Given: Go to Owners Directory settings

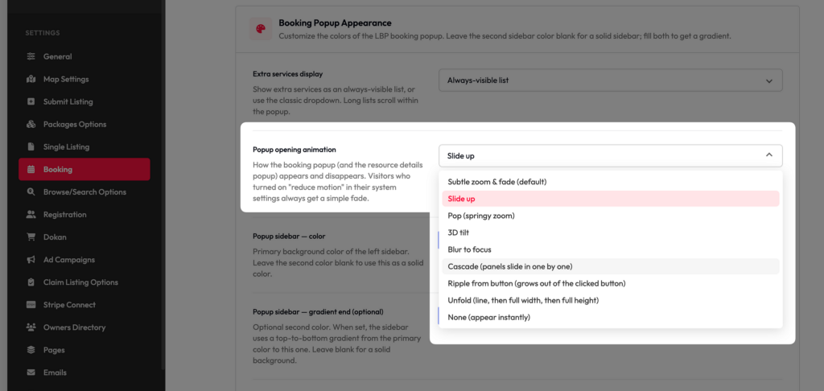Looking at the screenshot, I should pyautogui.click(x=84, y=327).
